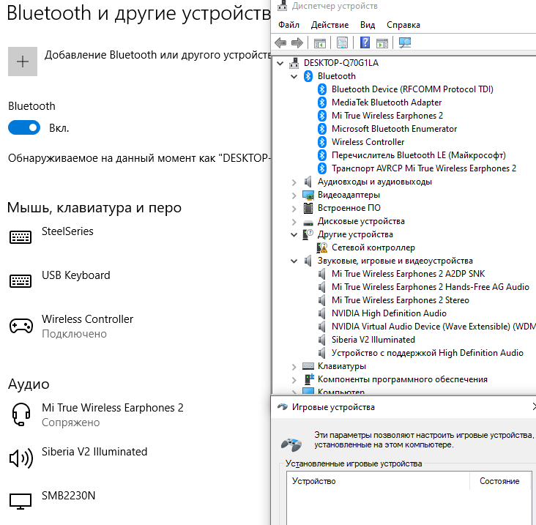Click Добавление Bluetooth или другого устройства
The width and height of the screenshot is (536, 525).
tap(157, 55)
